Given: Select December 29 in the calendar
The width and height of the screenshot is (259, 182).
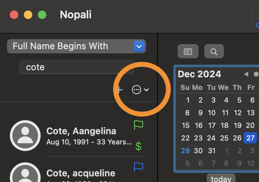Looking at the screenshot, I should tap(185, 151).
